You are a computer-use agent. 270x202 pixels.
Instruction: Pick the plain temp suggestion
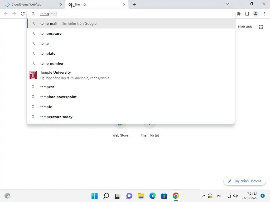pyautogui.click(x=131, y=43)
